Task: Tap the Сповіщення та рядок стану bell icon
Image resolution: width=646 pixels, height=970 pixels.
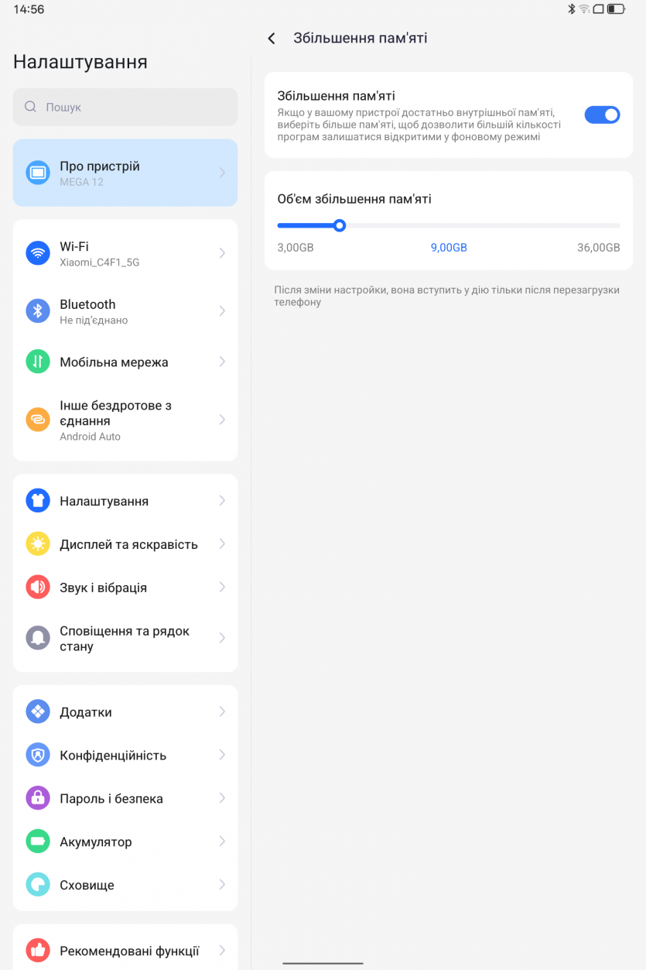Action: point(38,638)
